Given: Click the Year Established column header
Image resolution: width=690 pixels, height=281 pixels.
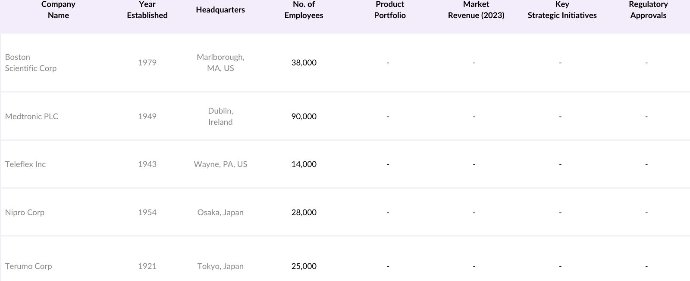Looking at the screenshot, I should tap(147, 10).
